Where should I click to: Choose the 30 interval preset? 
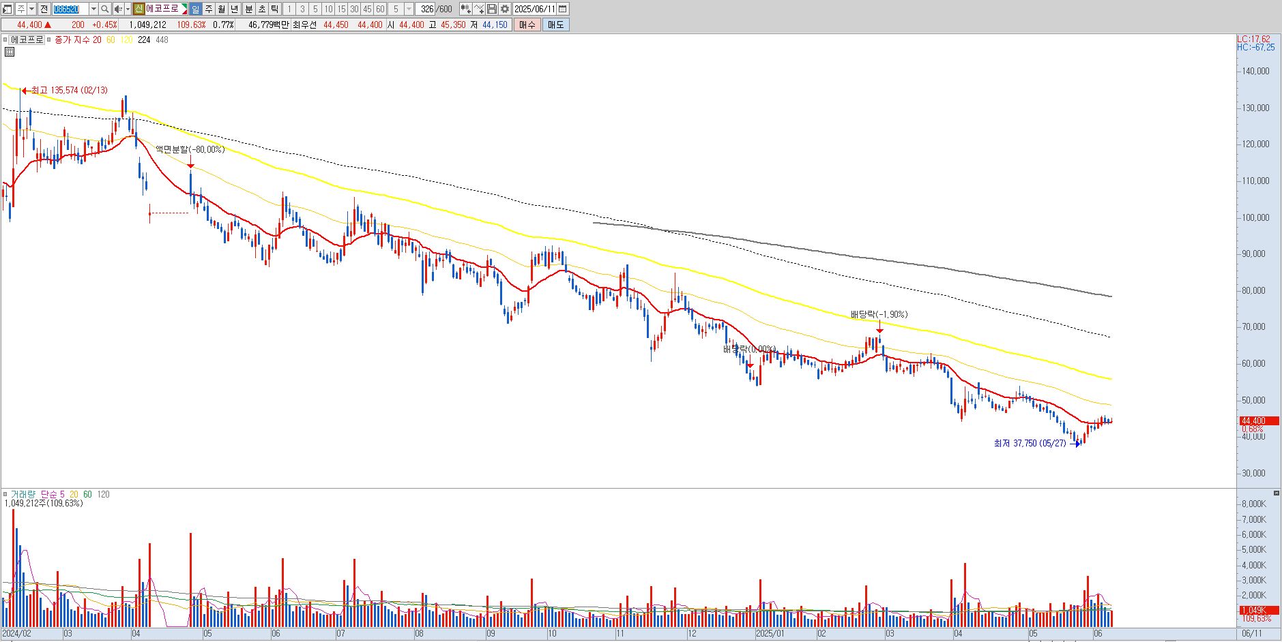354,9
